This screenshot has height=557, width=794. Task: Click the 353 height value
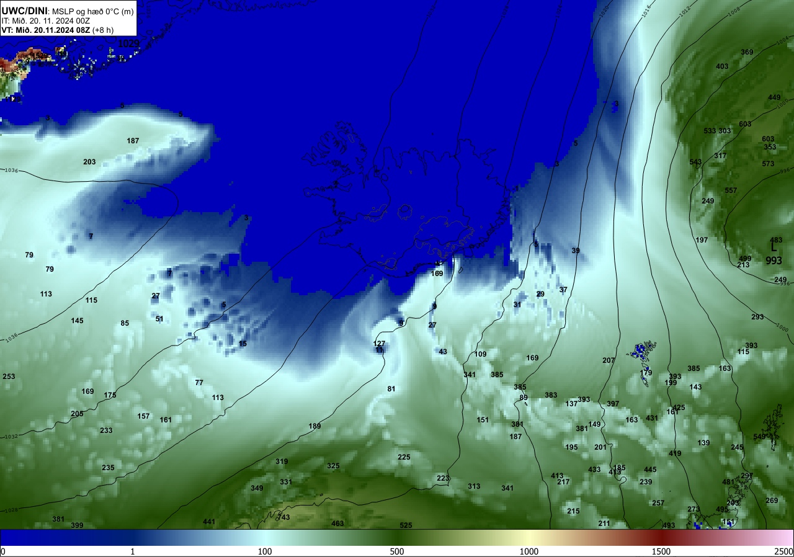770,147
